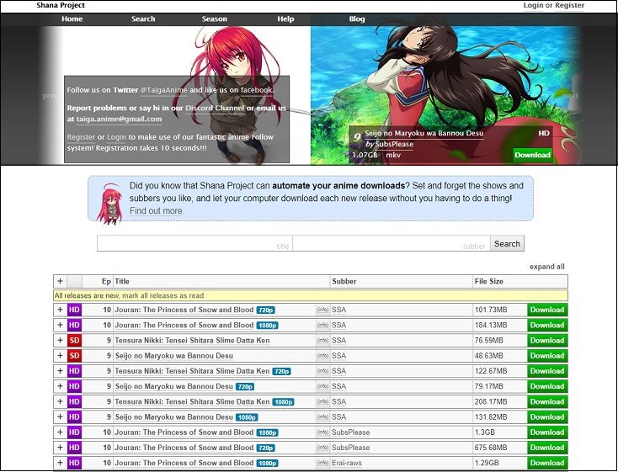Screen dimensions: 618x472
Task: Open info for Jouran 184.13MB release
Action: [322, 325]
